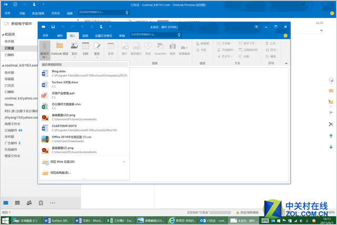The image size is (337, 225).
Task: Click the delete X icon on the right edge of main Outlook window
Action: click(331, 124)
